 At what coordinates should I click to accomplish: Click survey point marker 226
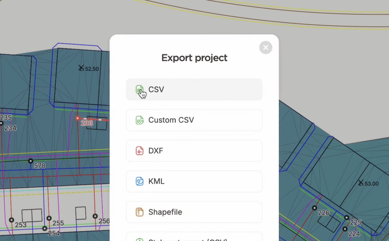click(x=314, y=208)
